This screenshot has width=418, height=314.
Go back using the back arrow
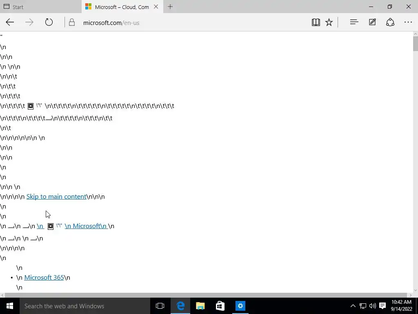(x=10, y=22)
